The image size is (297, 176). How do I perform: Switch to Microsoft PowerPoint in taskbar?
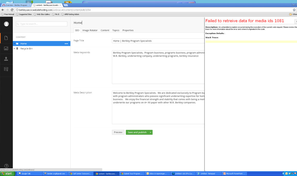235,174
